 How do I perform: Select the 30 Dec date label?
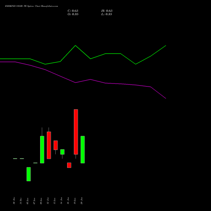pyautogui.click(x=14, y=200)
